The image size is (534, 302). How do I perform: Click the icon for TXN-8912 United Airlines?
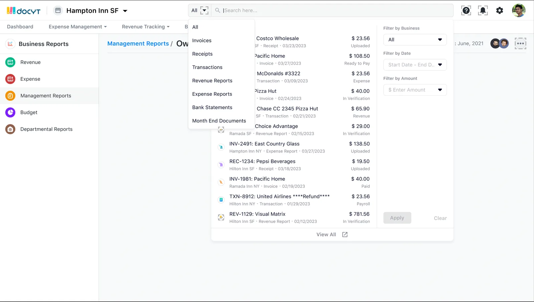tap(221, 200)
